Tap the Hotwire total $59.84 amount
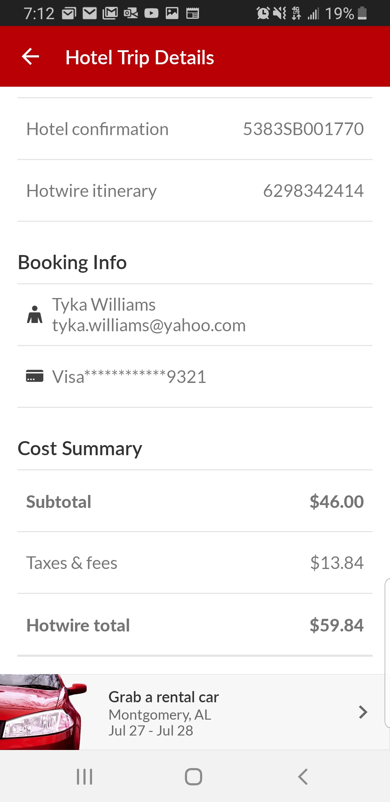 pos(336,625)
